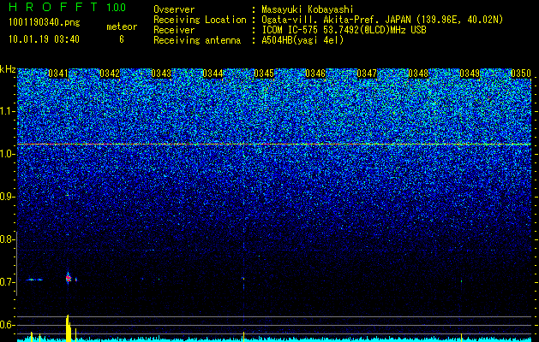Click the 0.6 kHz axis label
The image size is (539, 342).
tap(8, 325)
